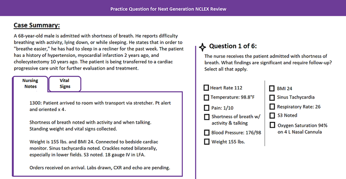Check the Heart Rate 112 checkbox
The image size is (346, 179).
(206, 88)
